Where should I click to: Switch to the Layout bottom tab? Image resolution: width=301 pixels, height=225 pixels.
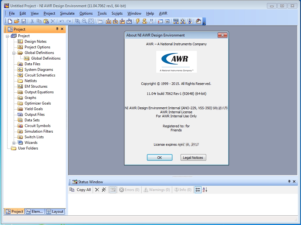pos(55,211)
